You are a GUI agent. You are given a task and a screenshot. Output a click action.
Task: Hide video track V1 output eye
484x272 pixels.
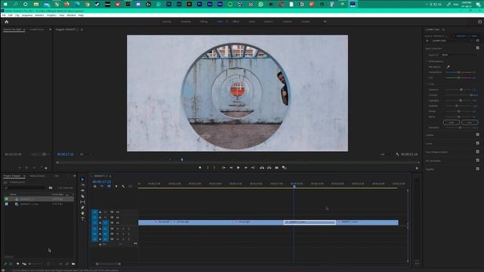pyautogui.click(x=118, y=223)
